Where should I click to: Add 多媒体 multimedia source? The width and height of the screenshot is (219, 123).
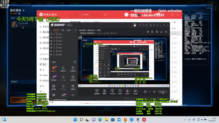click(120, 92)
